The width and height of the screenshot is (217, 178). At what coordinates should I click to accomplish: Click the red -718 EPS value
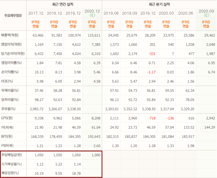pyautogui.click(x=152, y=118)
